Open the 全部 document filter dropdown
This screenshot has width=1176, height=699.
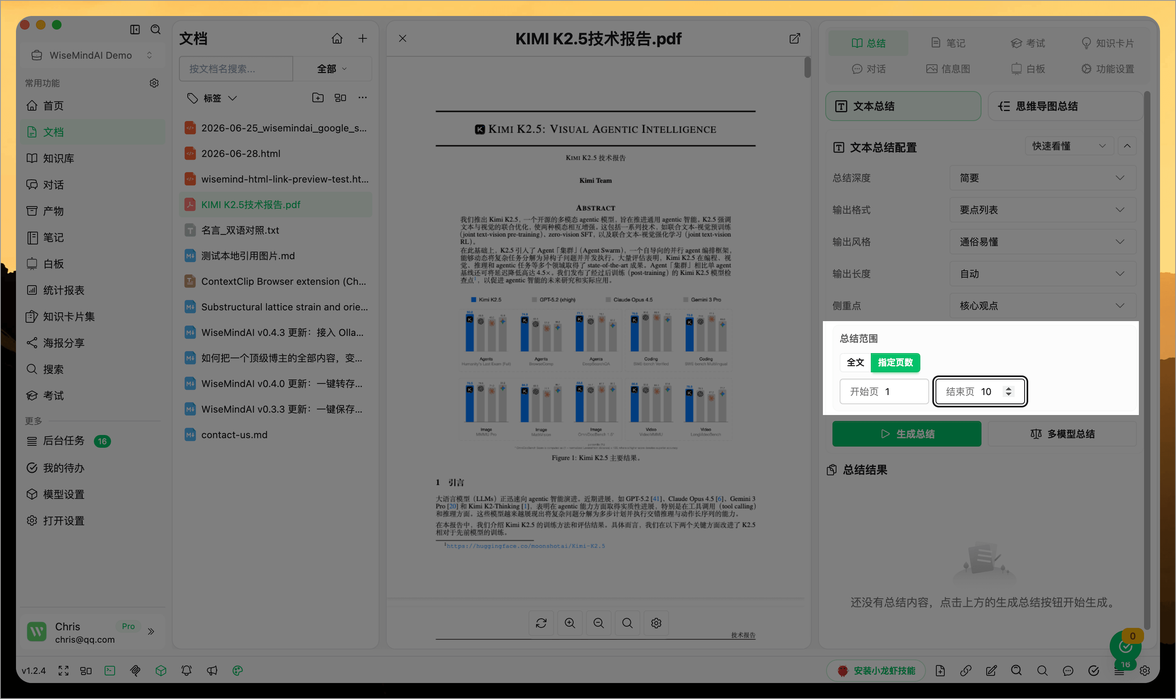pos(332,69)
